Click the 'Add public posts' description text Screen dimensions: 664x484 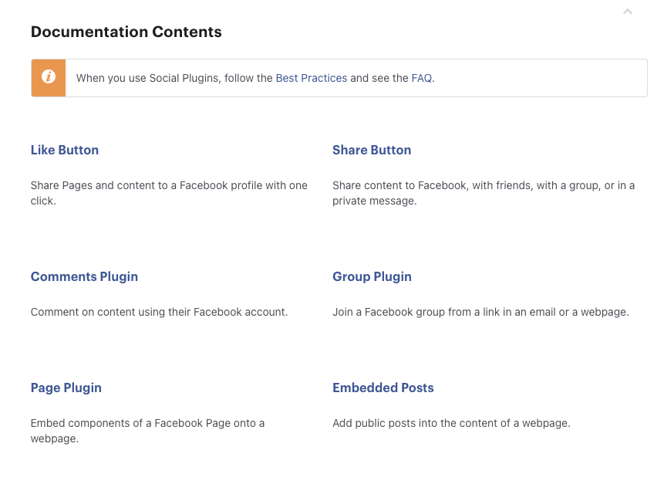tap(451, 423)
